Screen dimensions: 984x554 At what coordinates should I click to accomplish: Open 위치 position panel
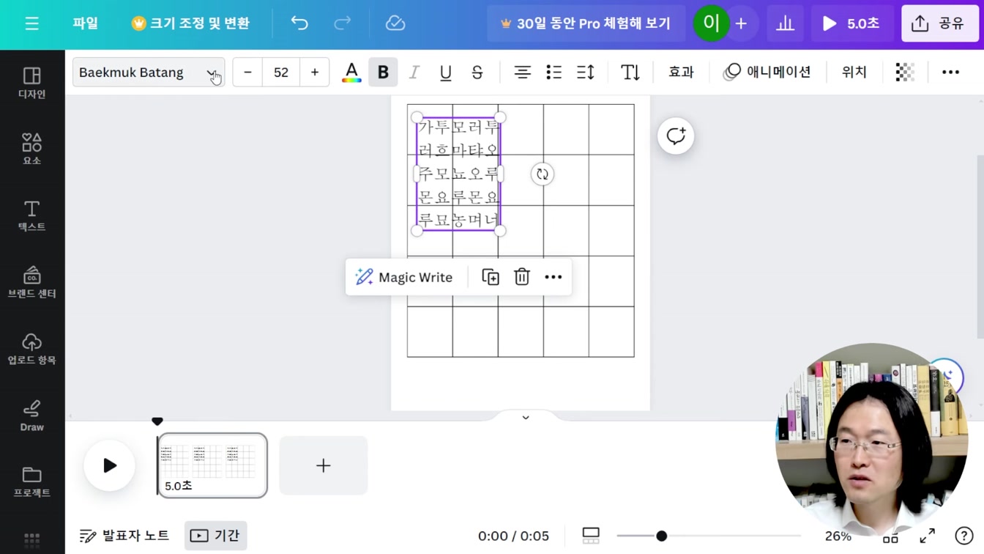click(854, 72)
